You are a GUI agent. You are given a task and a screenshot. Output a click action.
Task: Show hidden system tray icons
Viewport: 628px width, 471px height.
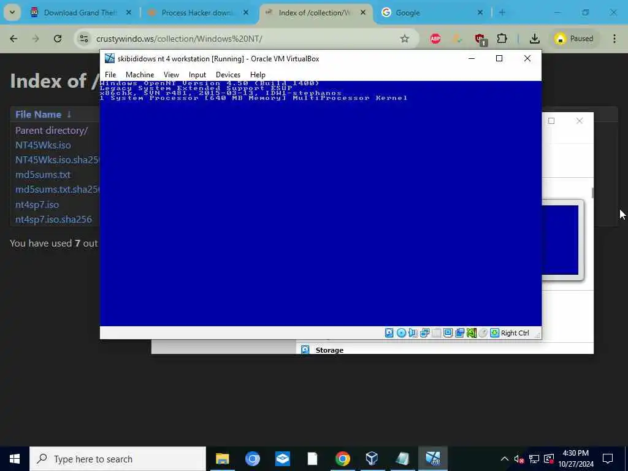(x=505, y=459)
